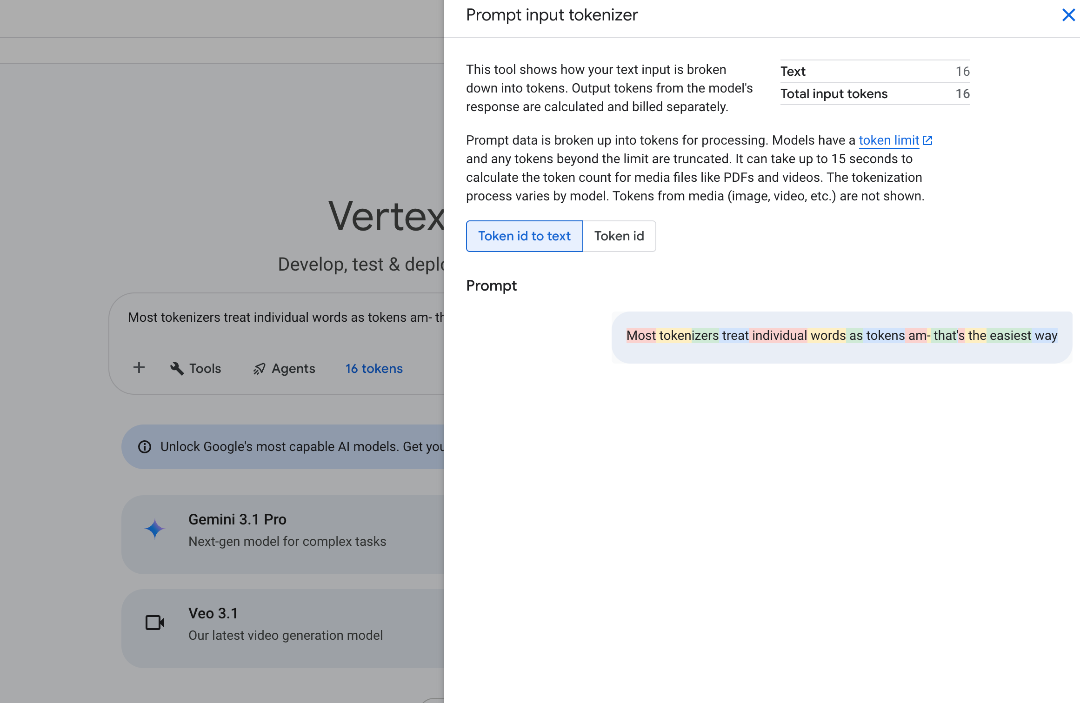
Task: Close the Prompt input tokenizer panel
Action: [x=1068, y=15]
